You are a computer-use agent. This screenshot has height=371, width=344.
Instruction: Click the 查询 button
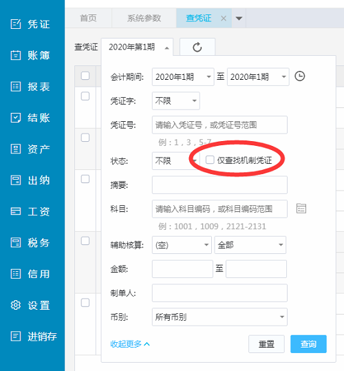308,343
